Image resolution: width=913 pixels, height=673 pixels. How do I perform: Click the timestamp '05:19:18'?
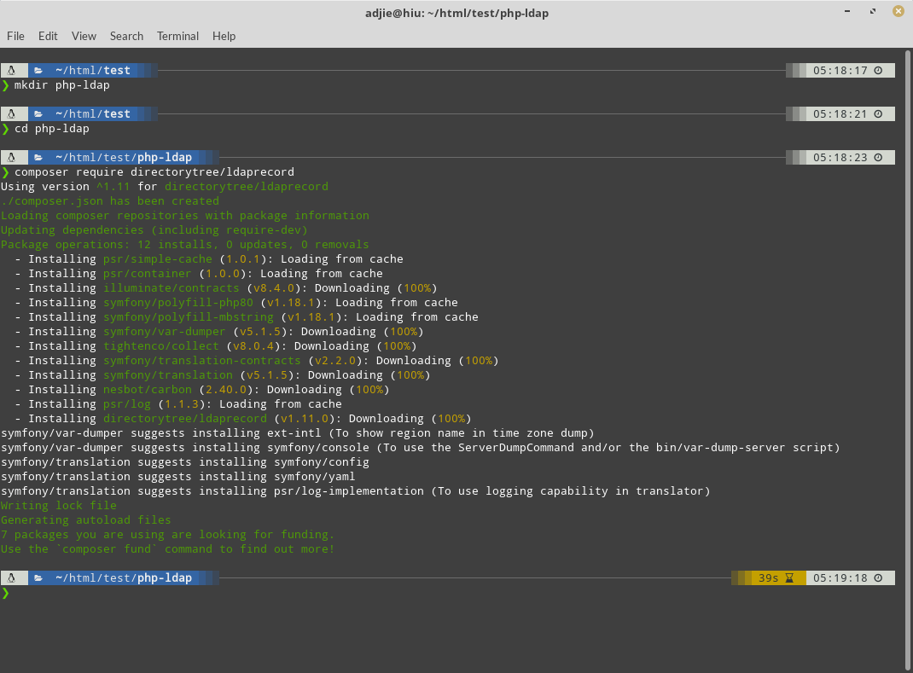pos(840,578)
